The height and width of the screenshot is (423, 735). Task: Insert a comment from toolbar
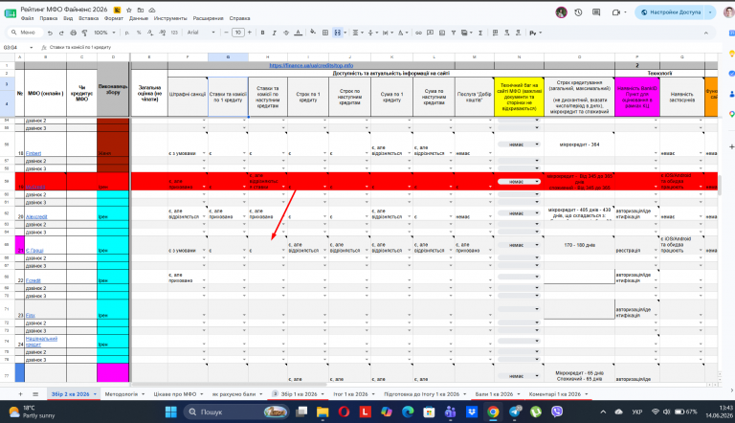click(x=430, y=33)
